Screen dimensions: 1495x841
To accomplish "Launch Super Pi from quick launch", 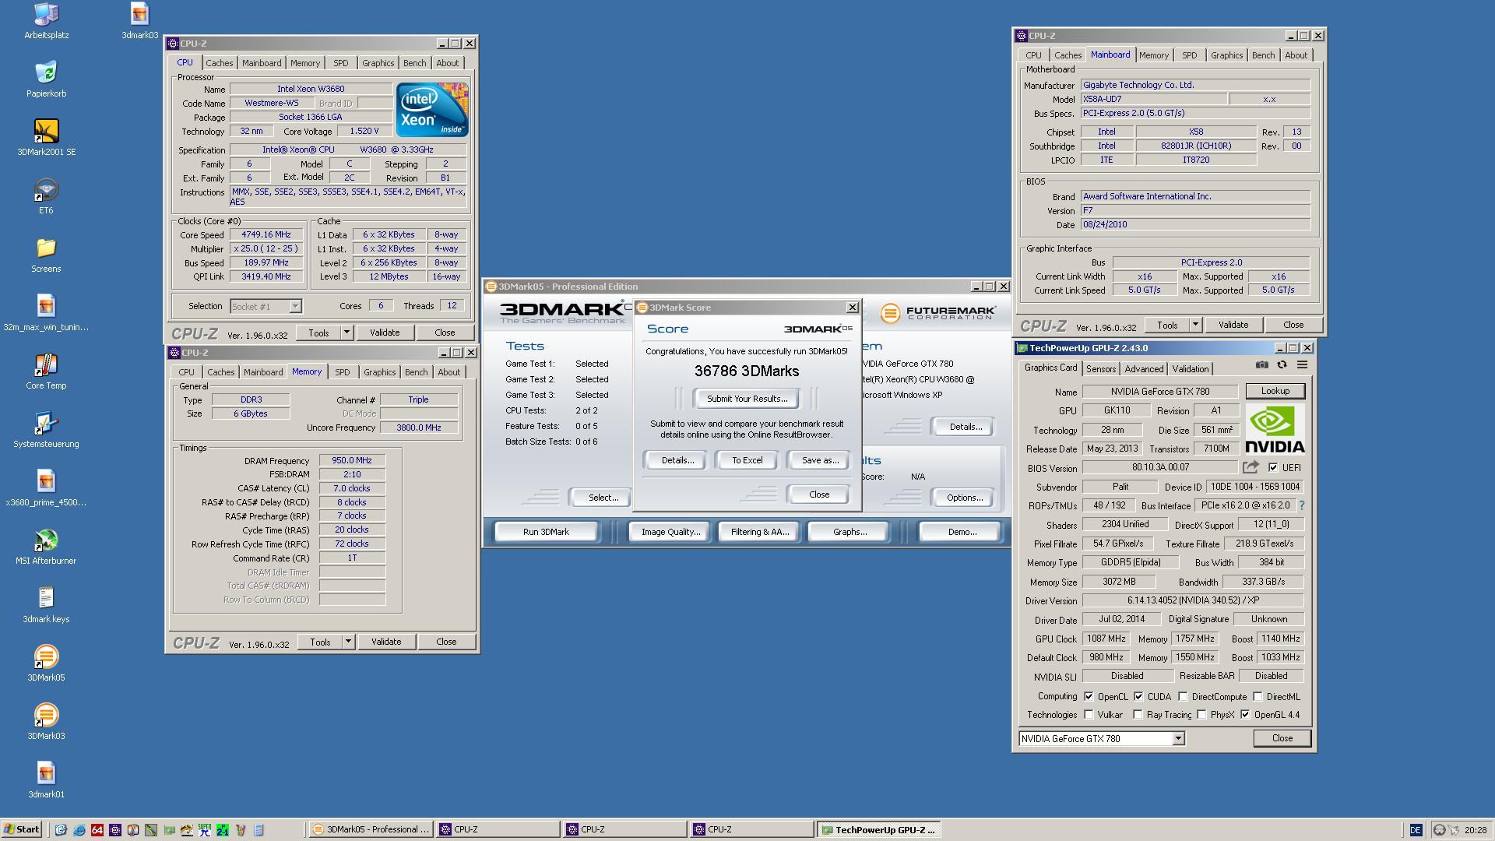I will click(x=205, y=830).
